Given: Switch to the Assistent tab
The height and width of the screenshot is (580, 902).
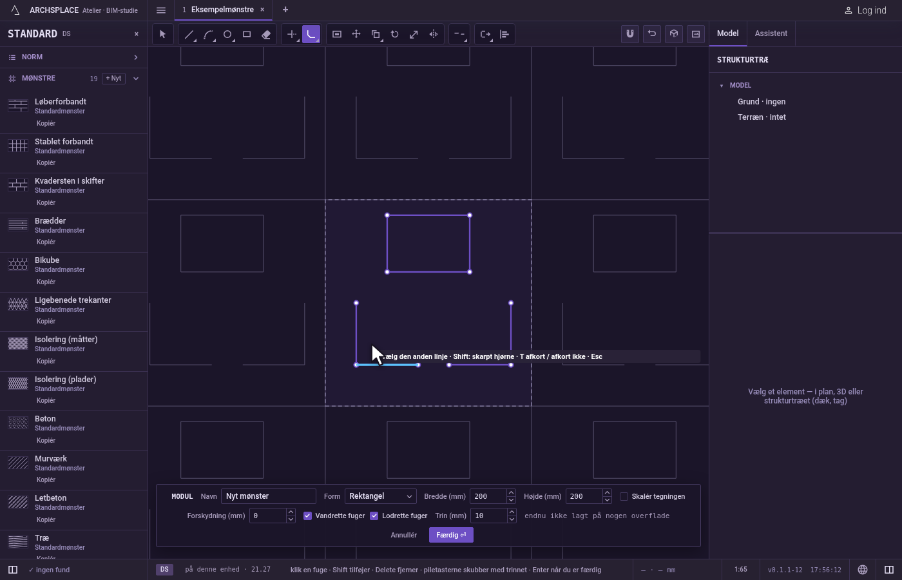Looking at the screenshot, I should coord(771,34).
